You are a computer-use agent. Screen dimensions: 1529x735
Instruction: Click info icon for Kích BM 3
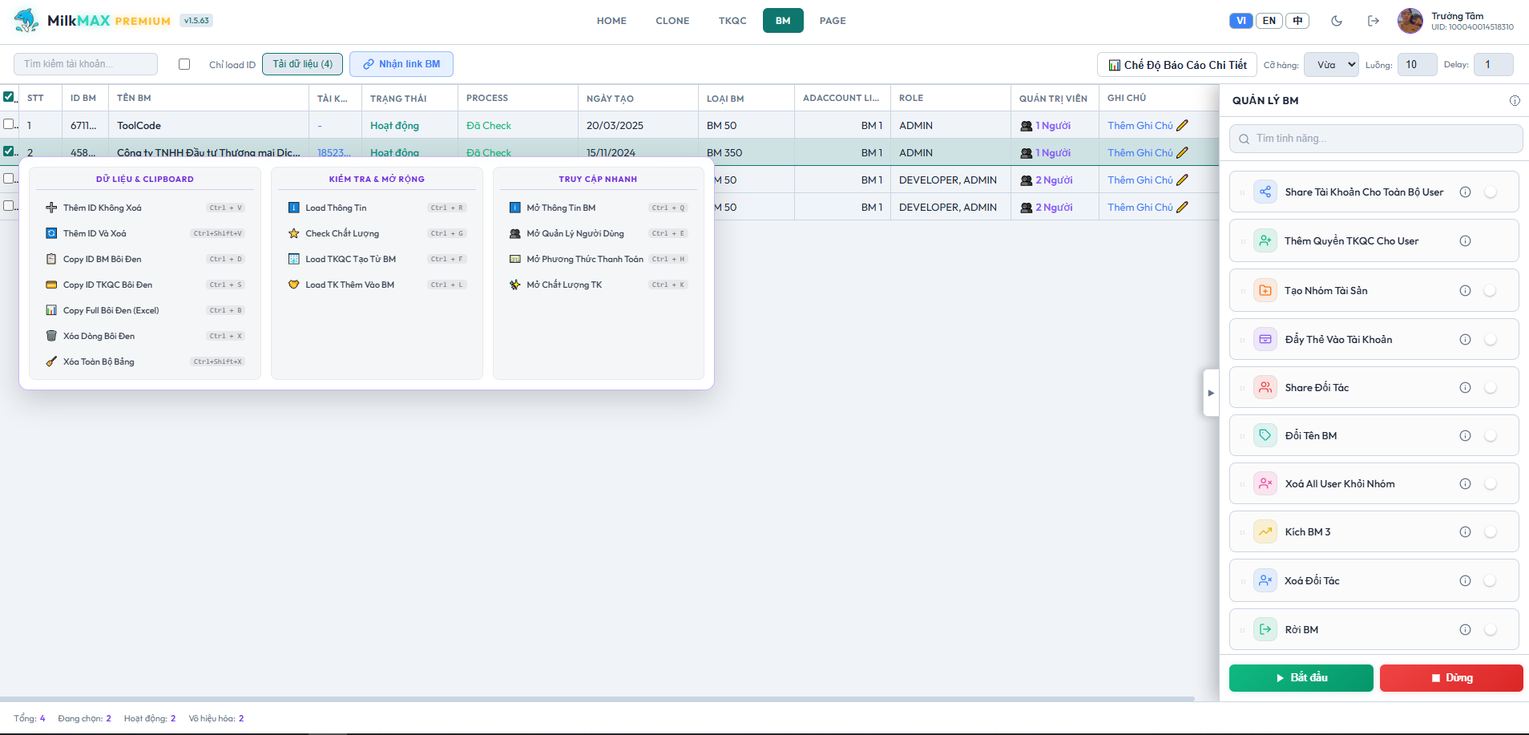[x=1465, y=532]
